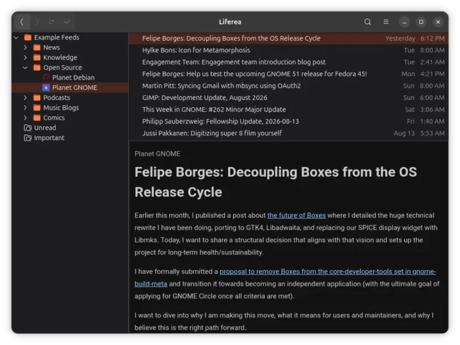The image size is (460, 345).
Task: Select the Podcasts folder label
Action: (x=57, y=98)
